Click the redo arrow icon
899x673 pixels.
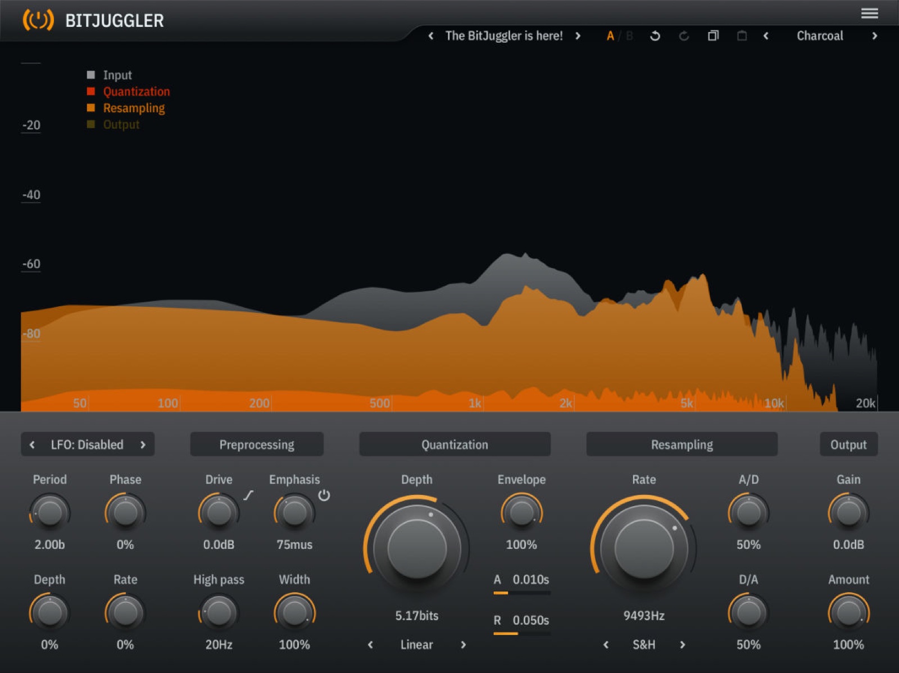(684, 36)
